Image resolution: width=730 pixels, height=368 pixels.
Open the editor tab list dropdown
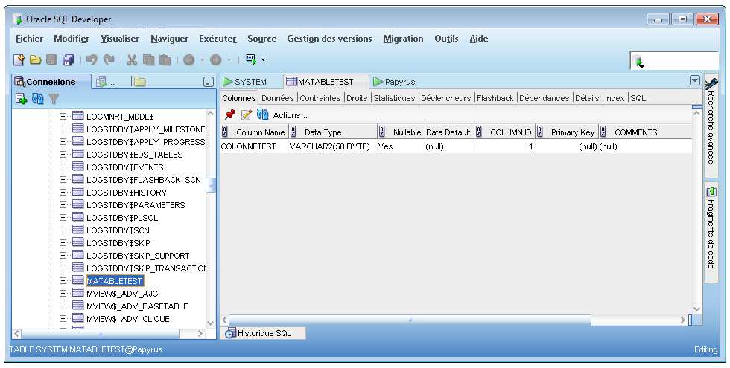(x=695, y=80)
